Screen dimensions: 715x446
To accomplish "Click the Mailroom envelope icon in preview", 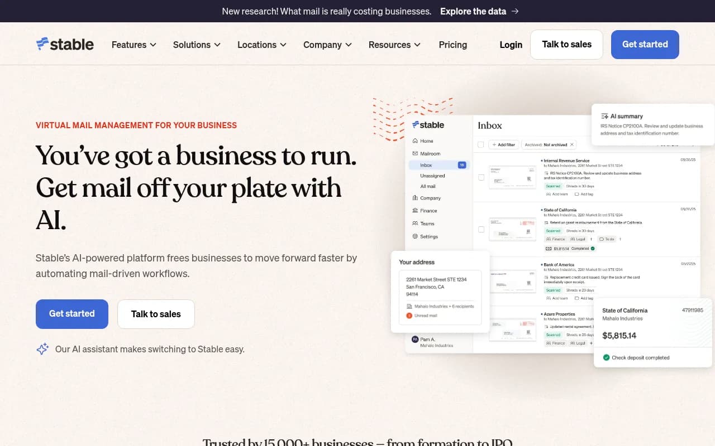I will (415, 153).
